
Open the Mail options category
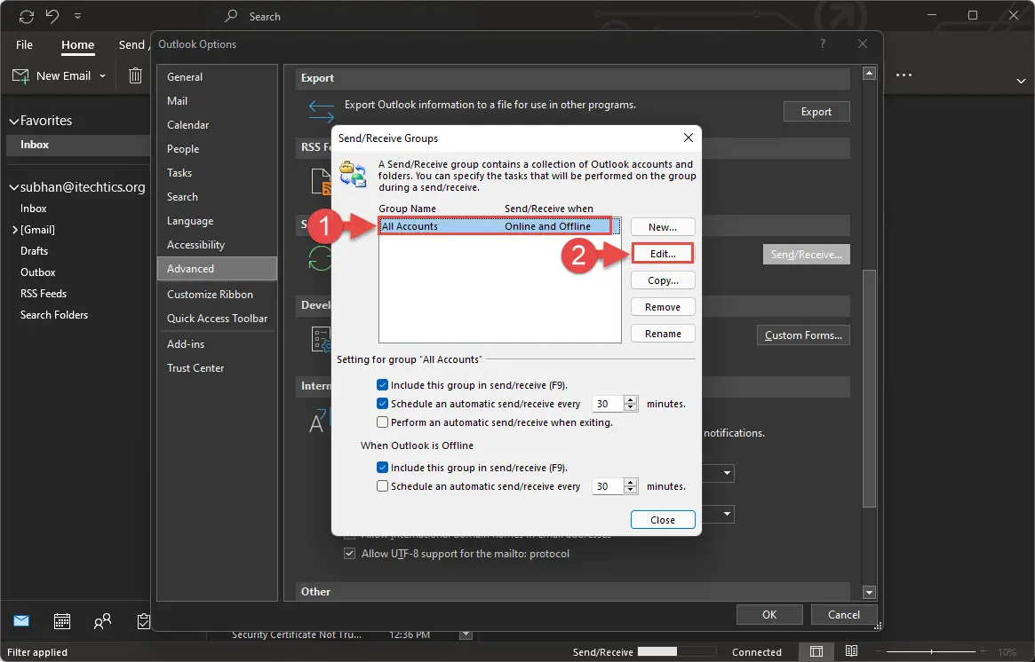coord(217,101)
